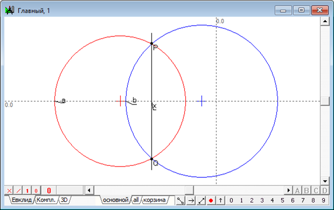
Task: Open the корзина tab
Action: [154, 200]
